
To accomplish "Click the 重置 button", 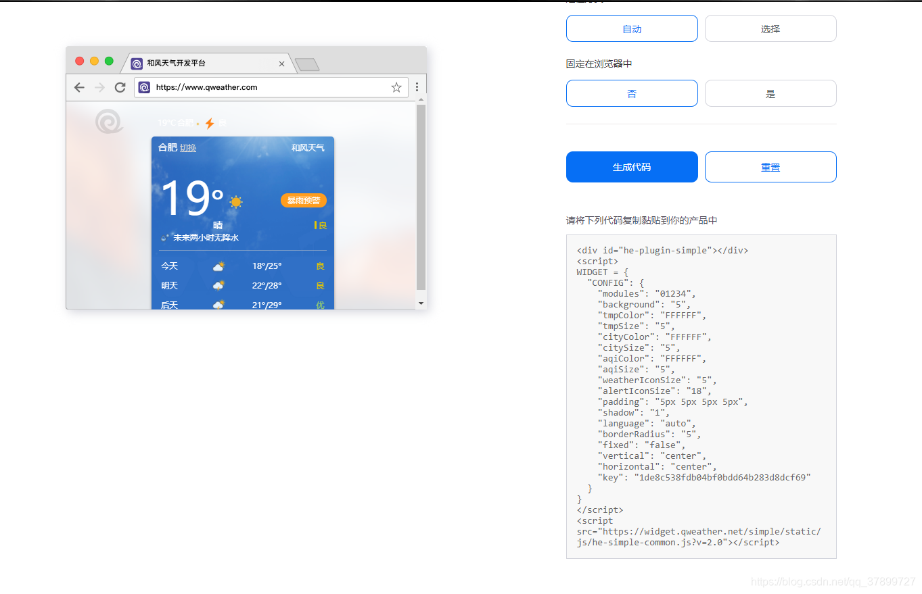I will coord(770,167).
